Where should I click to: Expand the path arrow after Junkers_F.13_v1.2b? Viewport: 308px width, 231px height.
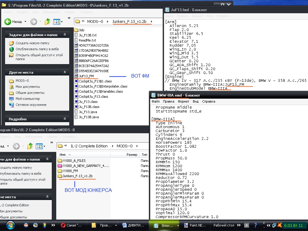click(151, 22)
